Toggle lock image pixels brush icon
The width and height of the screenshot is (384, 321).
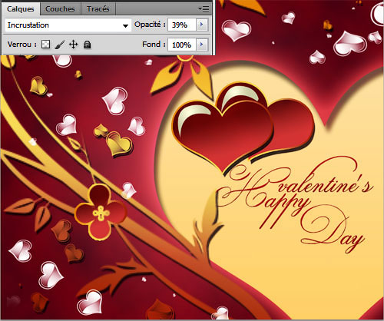[x=59, y=45]
